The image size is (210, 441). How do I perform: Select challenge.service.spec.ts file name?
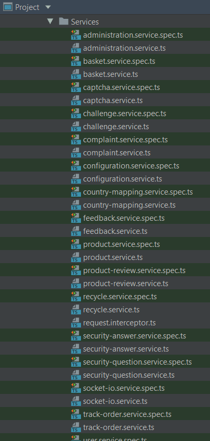click(124, 114)
